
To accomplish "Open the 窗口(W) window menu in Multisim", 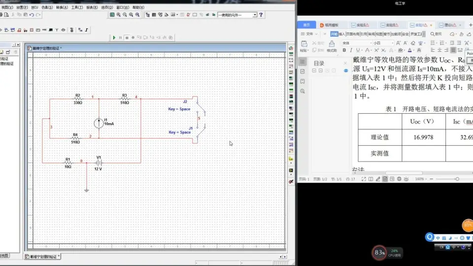I will point(123,7).
